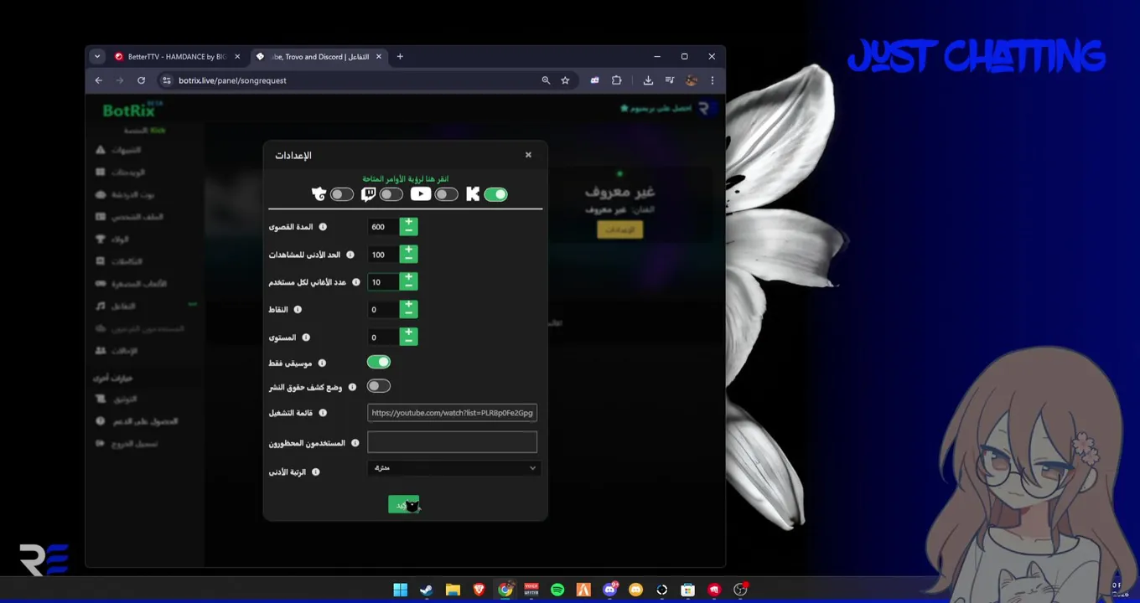Open Chrome downloads
The height and width of the screenshot is (603, 1140).
tap(648, 80)
